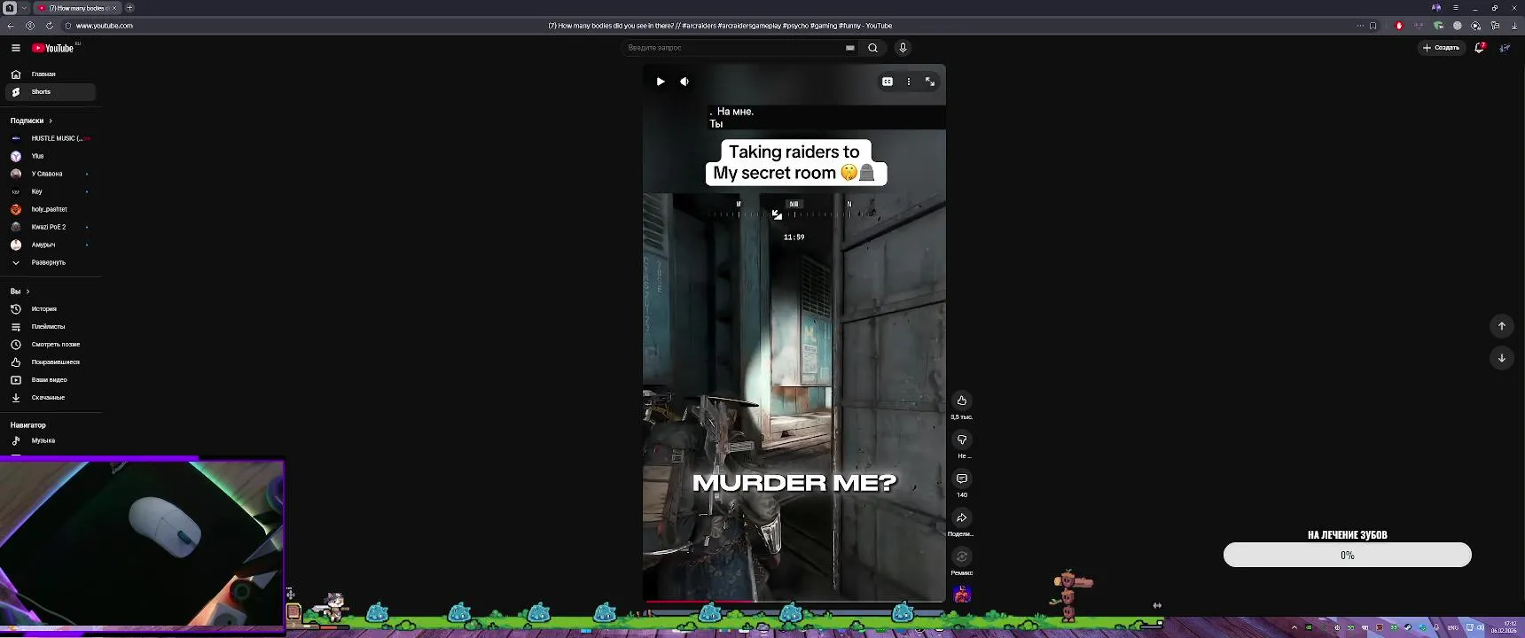Open Steam icon in system tray
Image resolution: width=1525 pixels, height=638 pixels.
pyautogui.click(x=1408, y=627)
